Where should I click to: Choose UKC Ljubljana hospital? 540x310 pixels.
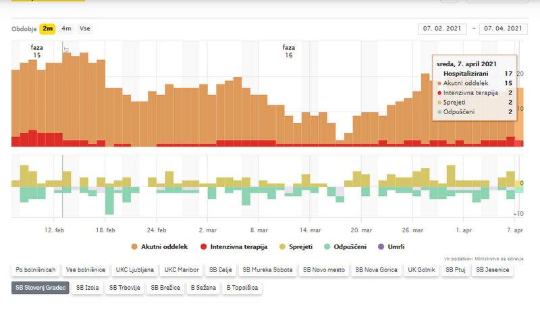[134, 270]
